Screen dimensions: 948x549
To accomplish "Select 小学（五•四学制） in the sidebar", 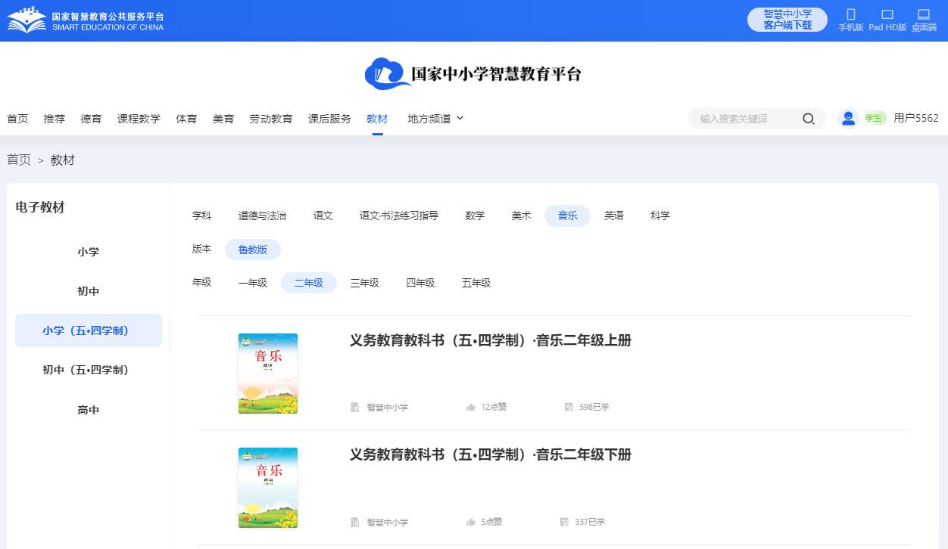I will (x=89, y=330).
